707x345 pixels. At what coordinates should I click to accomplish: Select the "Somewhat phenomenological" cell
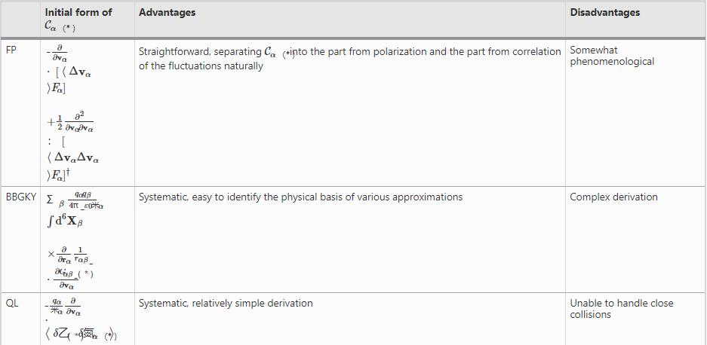611,56
